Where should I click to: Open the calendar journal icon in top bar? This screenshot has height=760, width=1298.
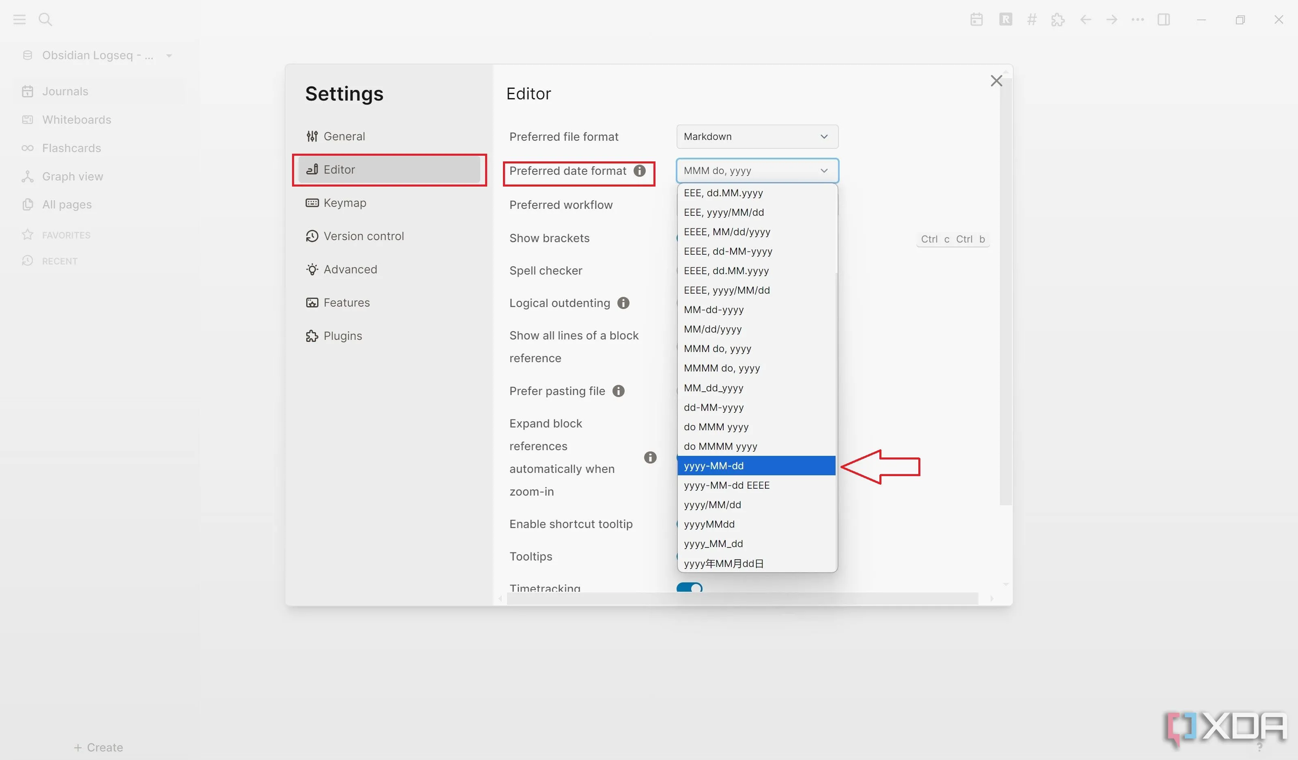tap(977, 19)
